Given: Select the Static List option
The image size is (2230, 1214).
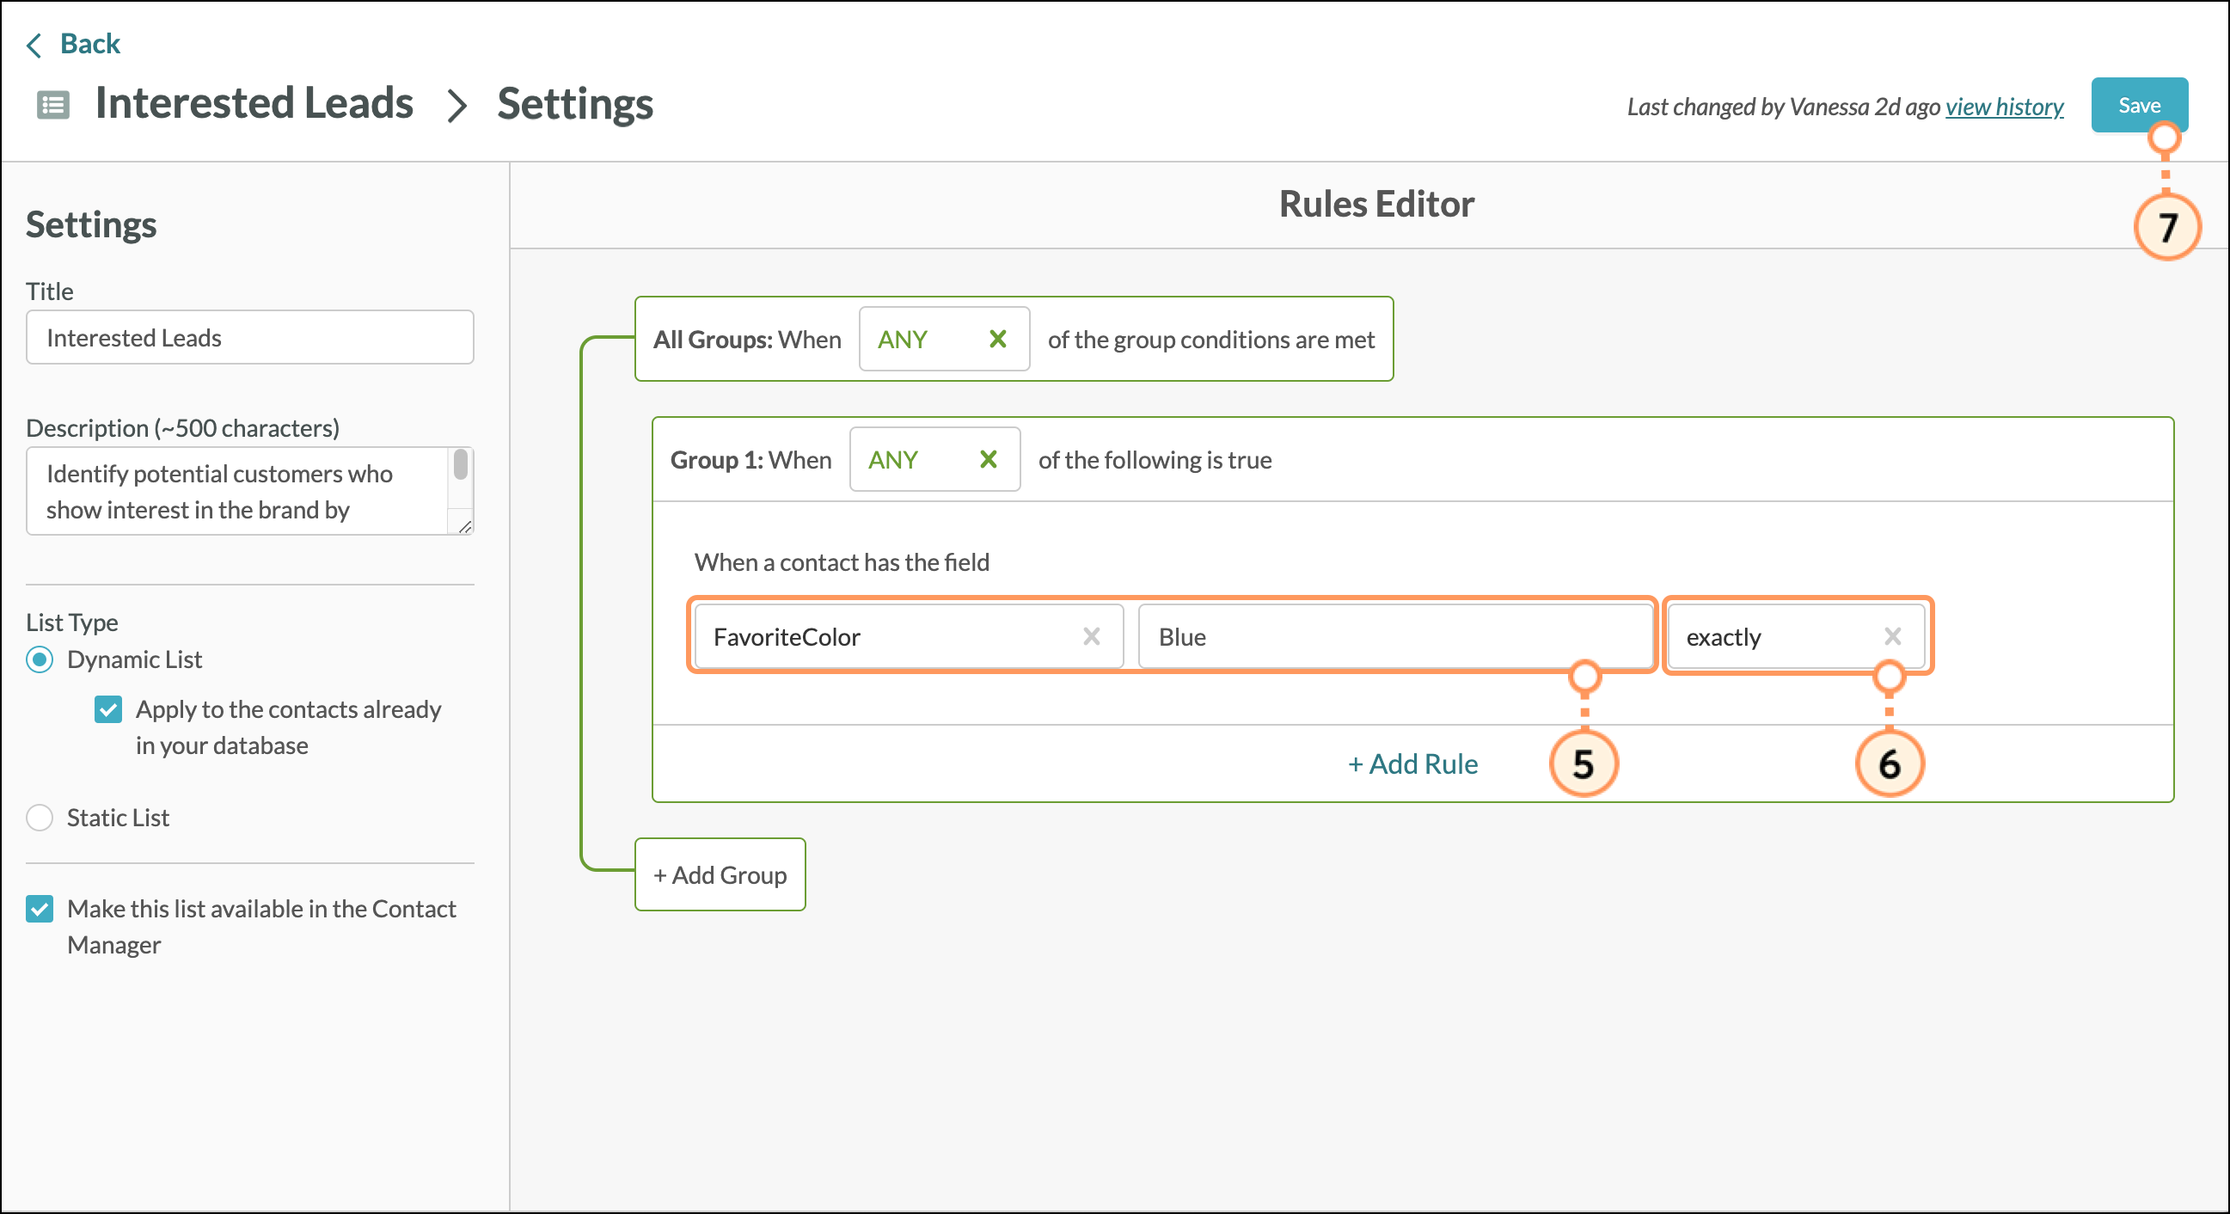Looking at the screenshot, I should 40,819.
